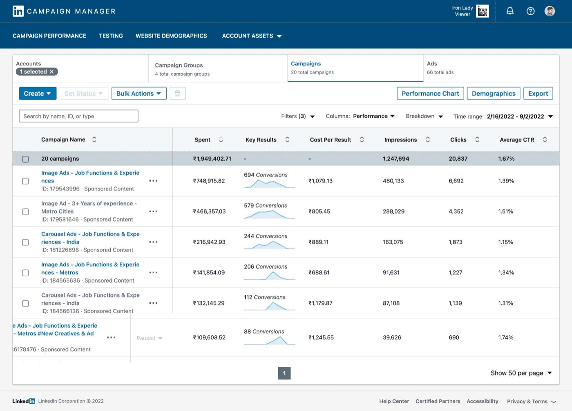Image resolution: width=572 pixels, height=411 pixels.
Task: Open the notifications bell
Action: (x=510, y=11)
